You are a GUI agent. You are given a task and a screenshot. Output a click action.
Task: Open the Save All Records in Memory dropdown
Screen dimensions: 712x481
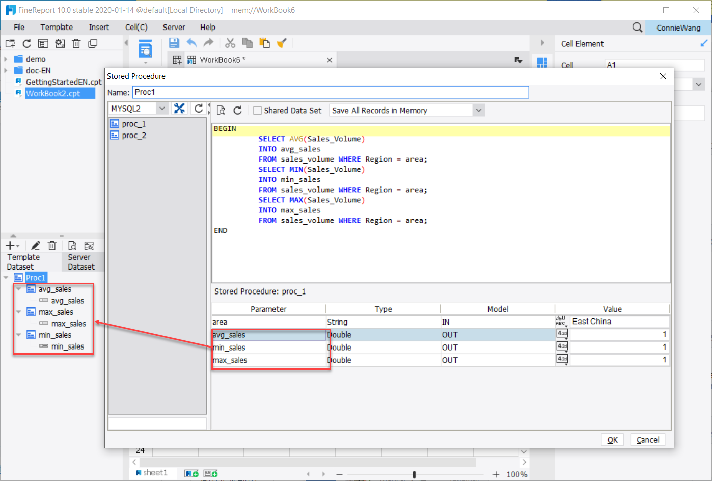(x=478, y=110)
